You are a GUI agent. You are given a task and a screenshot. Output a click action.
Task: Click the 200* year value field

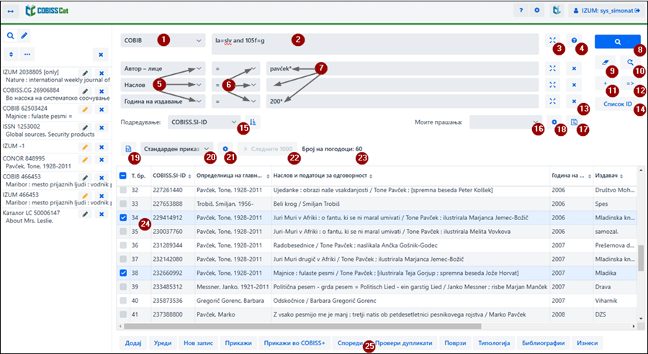402,101
